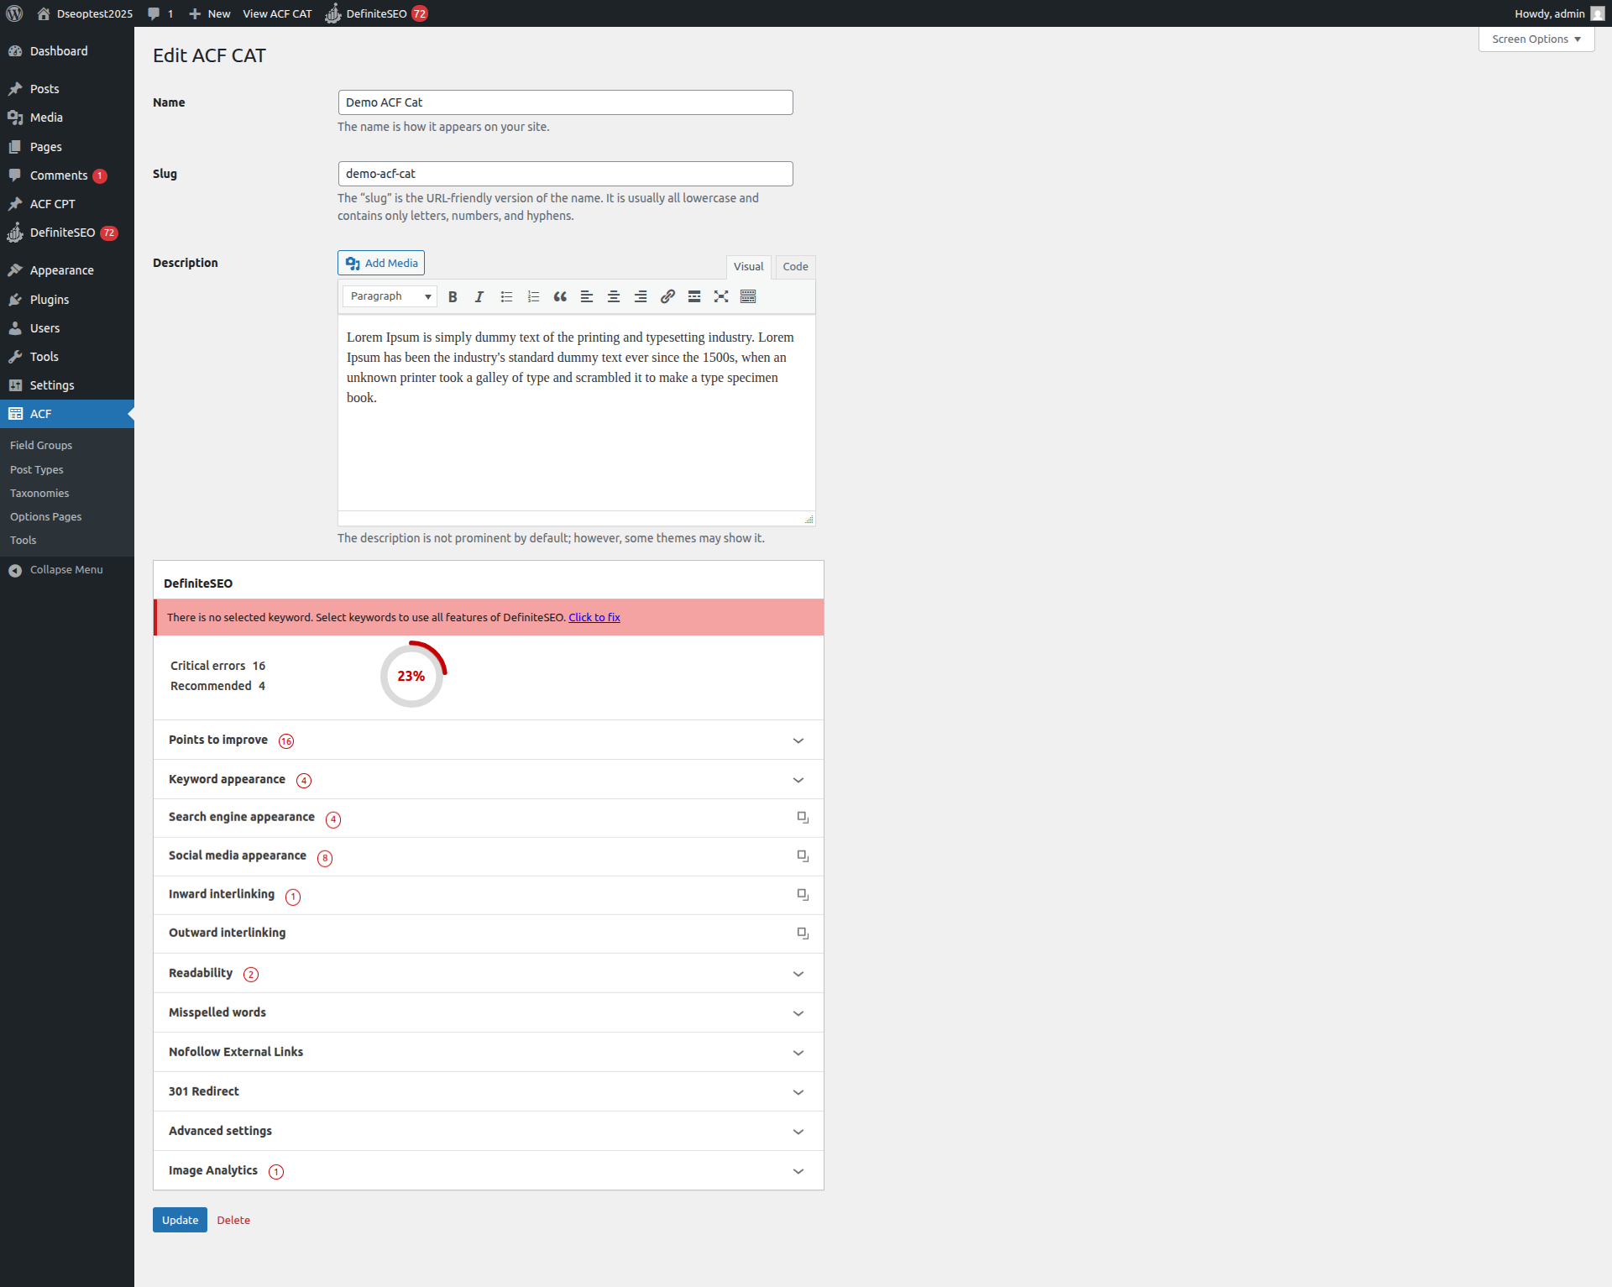Image resolution: width=1612 pixels, height=1287 pixels.
Task: Switch to the Code editor tab
Action: pyautogui.click(x=794, y=266)
